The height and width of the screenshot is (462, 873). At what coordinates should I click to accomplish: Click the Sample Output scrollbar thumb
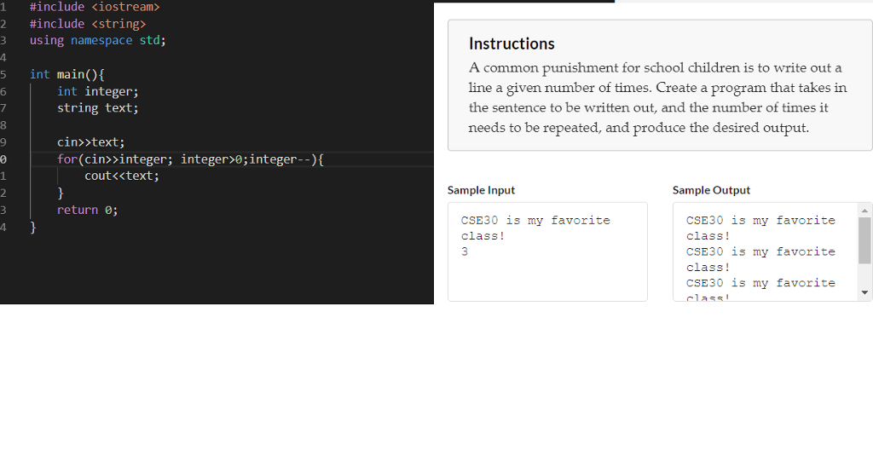pyautogui.click(x=864, y=240)
